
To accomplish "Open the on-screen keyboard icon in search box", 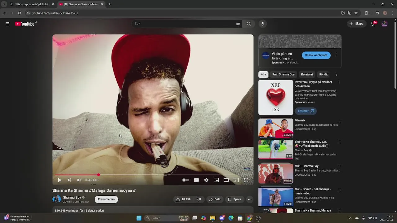I will [238, 24].
